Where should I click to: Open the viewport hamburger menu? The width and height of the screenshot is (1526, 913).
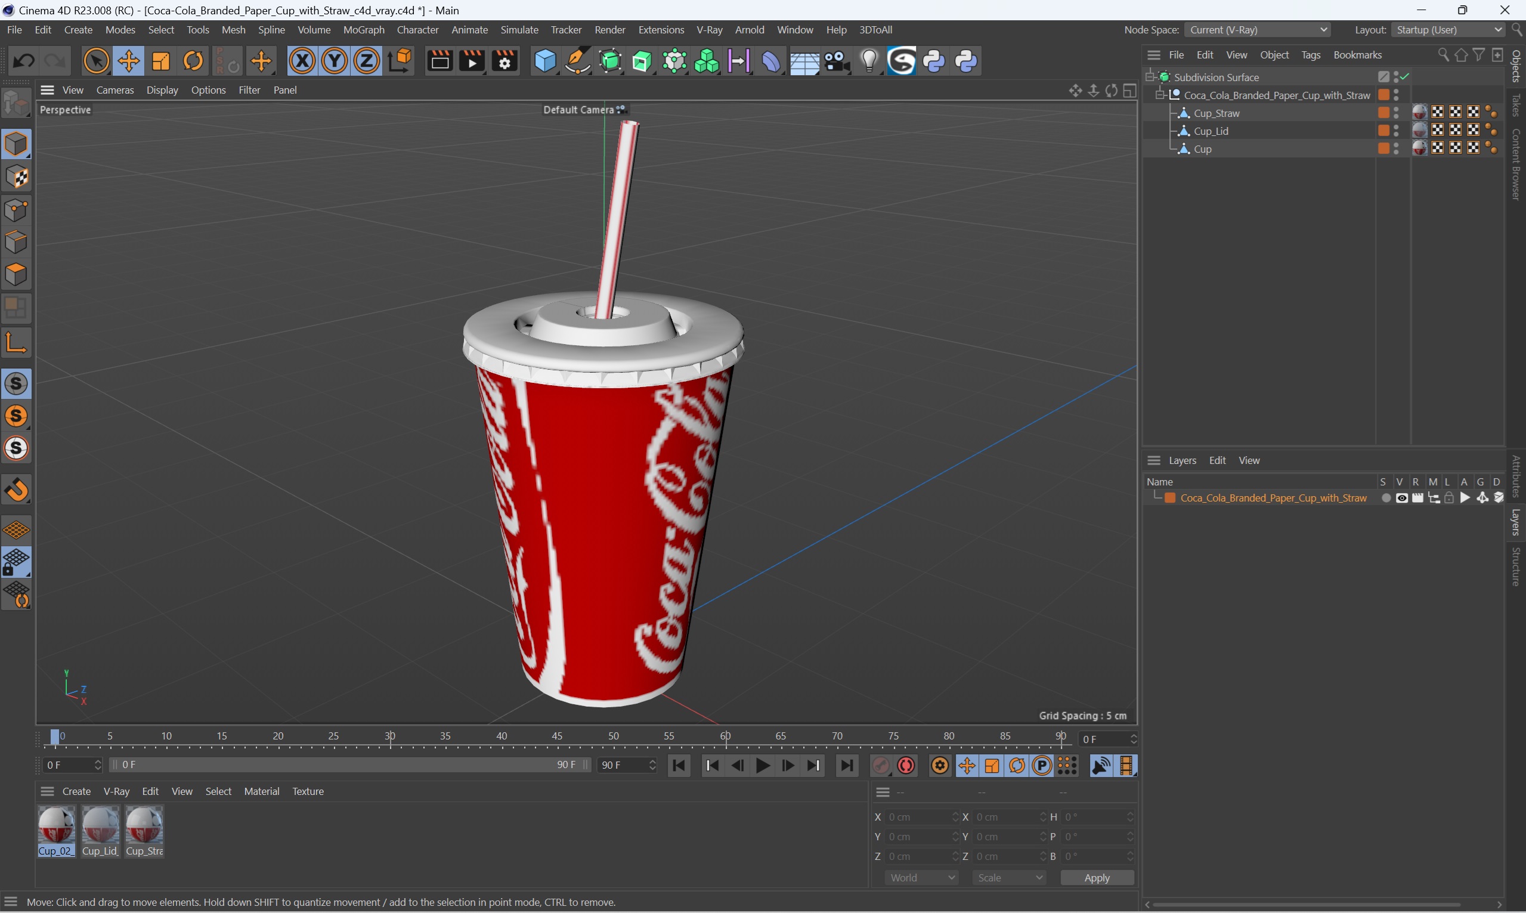[47, 90]
